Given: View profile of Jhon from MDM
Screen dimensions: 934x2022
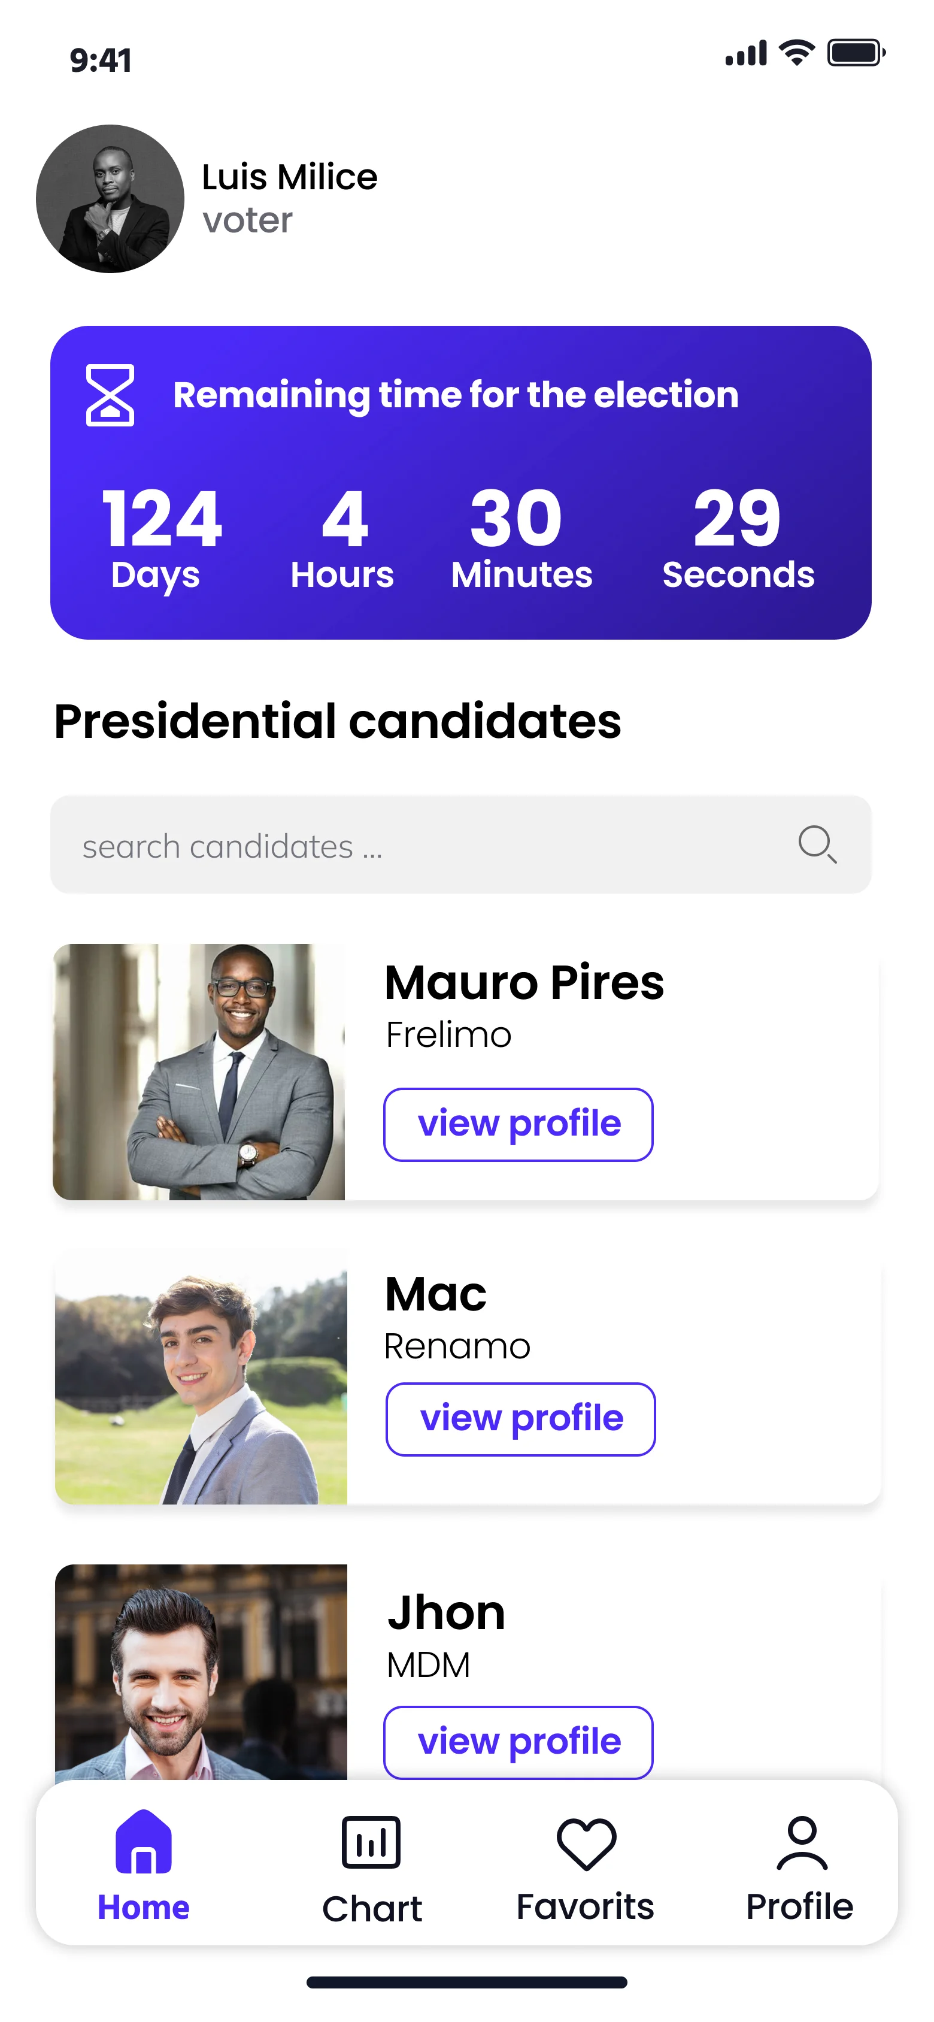Looking at the screenshot, I should (x=518, y=1742).
